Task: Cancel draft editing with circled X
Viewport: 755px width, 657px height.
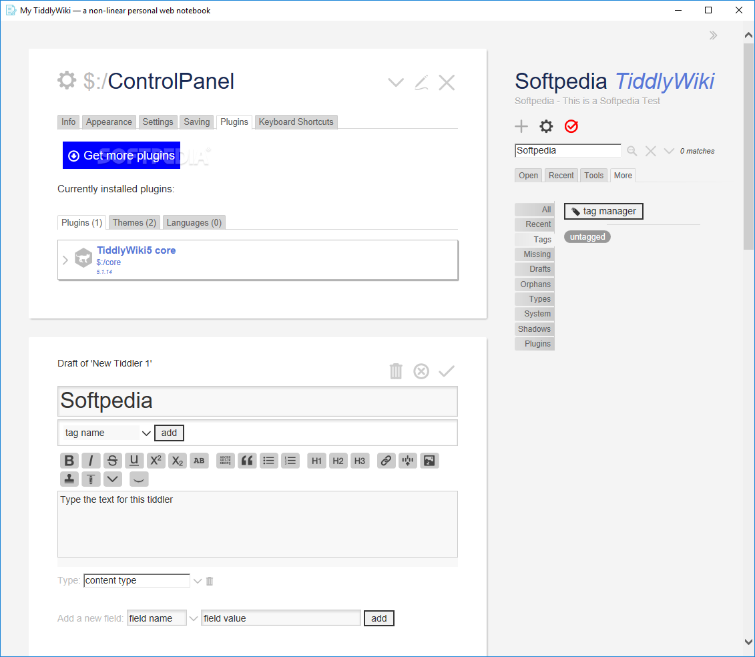Action: click(421, 371)
